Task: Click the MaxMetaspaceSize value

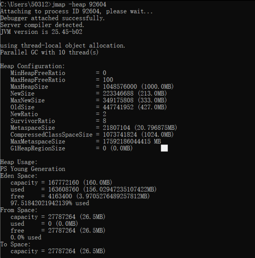Action: tap(132, 141)
